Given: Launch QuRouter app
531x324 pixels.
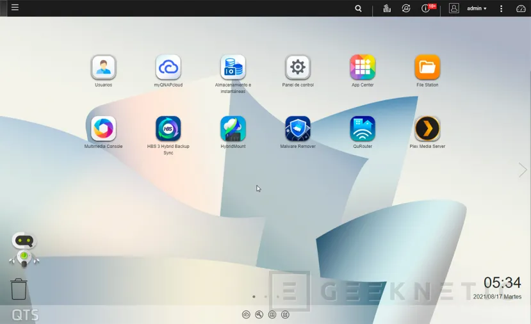Looking at the screenshot, I should point(363,129).
